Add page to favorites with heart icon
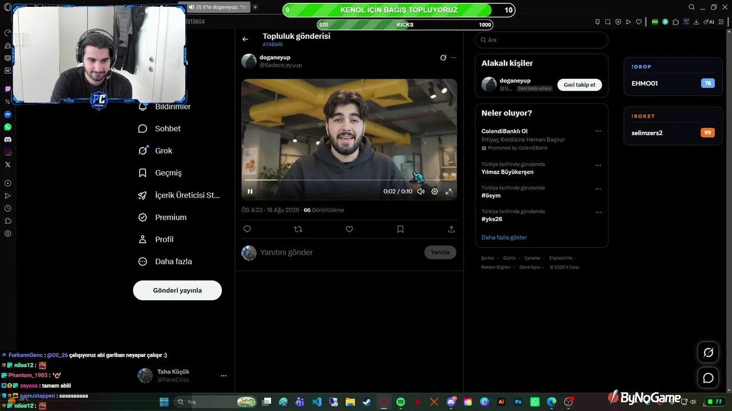Screen dimensions: 732x411 pyautogui.click(x=639, y=22)
